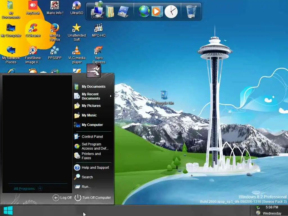
Task: Open My Pictures in the Start menu
Action: click(87, 106)
